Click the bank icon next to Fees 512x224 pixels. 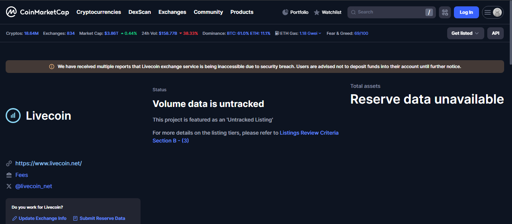click(x=9, y=175)
